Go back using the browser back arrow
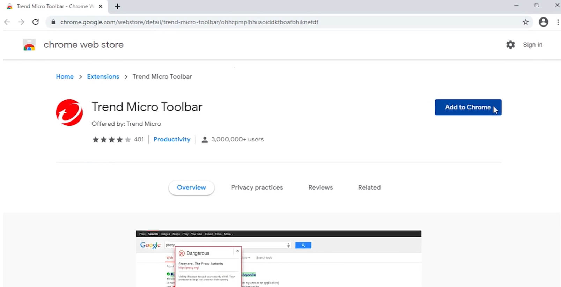561x287 pixels. (7, 22)
